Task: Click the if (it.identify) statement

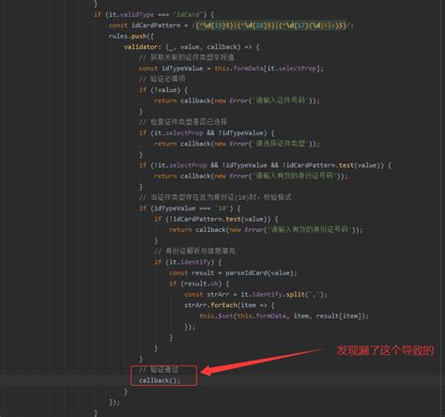Action: pos(188,262)
